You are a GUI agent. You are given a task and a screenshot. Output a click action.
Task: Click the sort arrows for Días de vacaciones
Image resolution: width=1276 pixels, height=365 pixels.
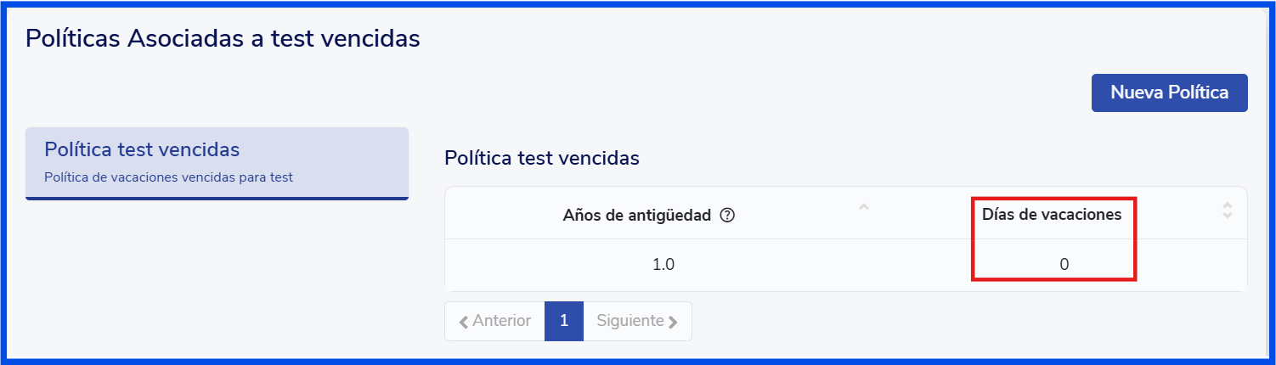1227,211
